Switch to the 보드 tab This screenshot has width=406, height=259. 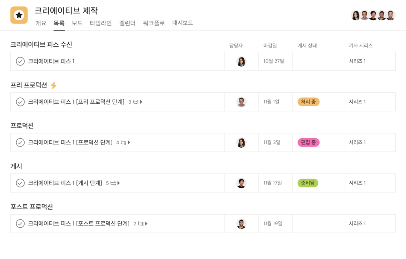(x=77, y=23)
